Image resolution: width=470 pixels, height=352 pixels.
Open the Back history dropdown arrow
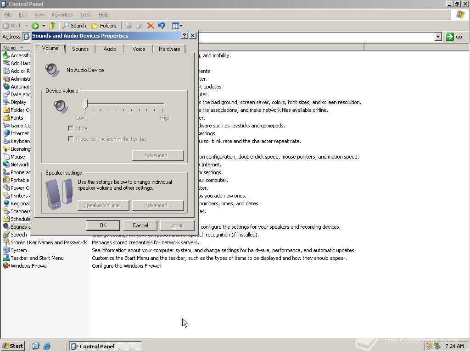(x=27, y=26)
